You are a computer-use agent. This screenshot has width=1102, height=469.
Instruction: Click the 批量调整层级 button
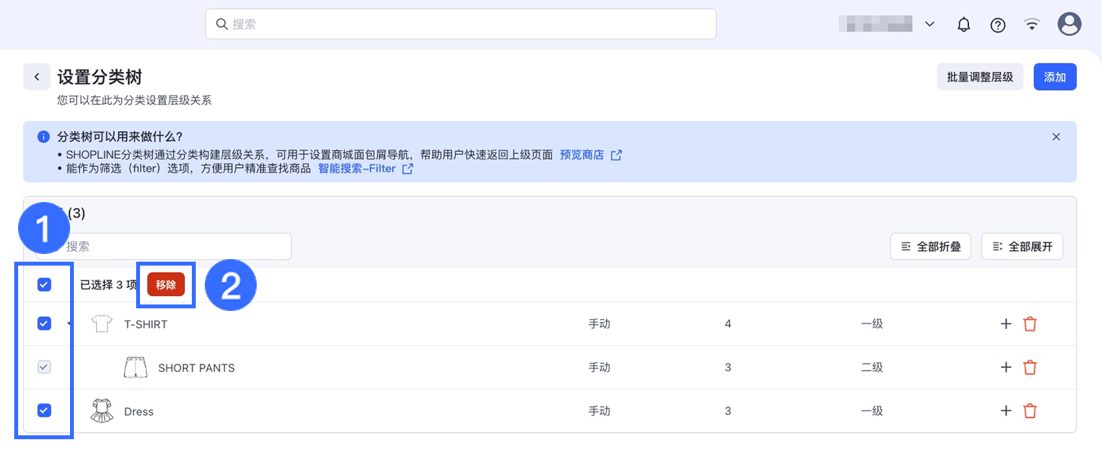pos(979,76)
